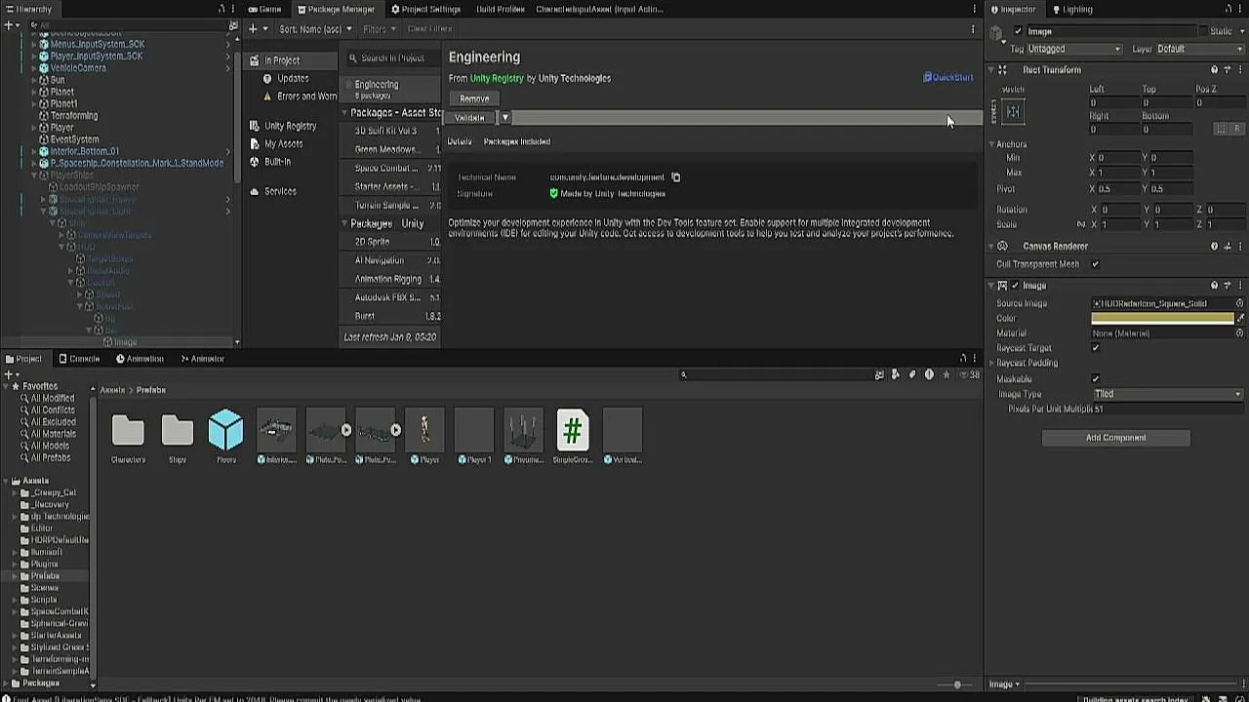Remove the Engineering package
This screenshot has height=702, width=1249.
pos(474,98)
